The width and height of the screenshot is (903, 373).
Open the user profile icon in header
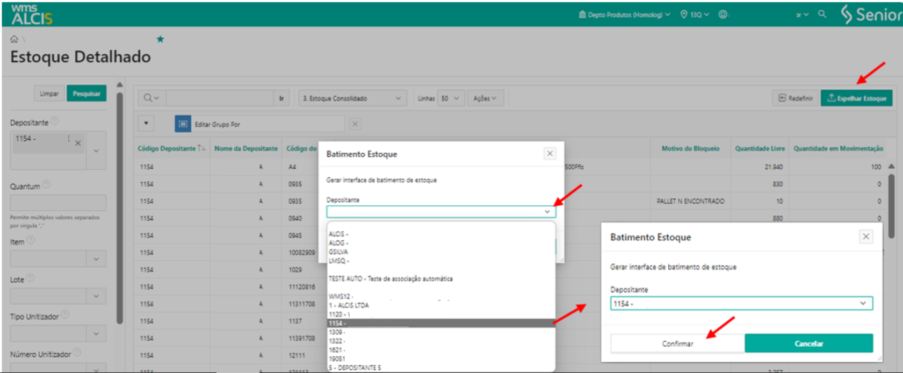click(723, 15)
